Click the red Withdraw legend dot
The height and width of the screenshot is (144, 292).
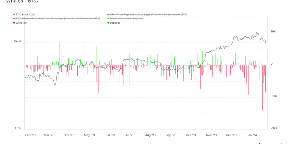click(14, 23)
